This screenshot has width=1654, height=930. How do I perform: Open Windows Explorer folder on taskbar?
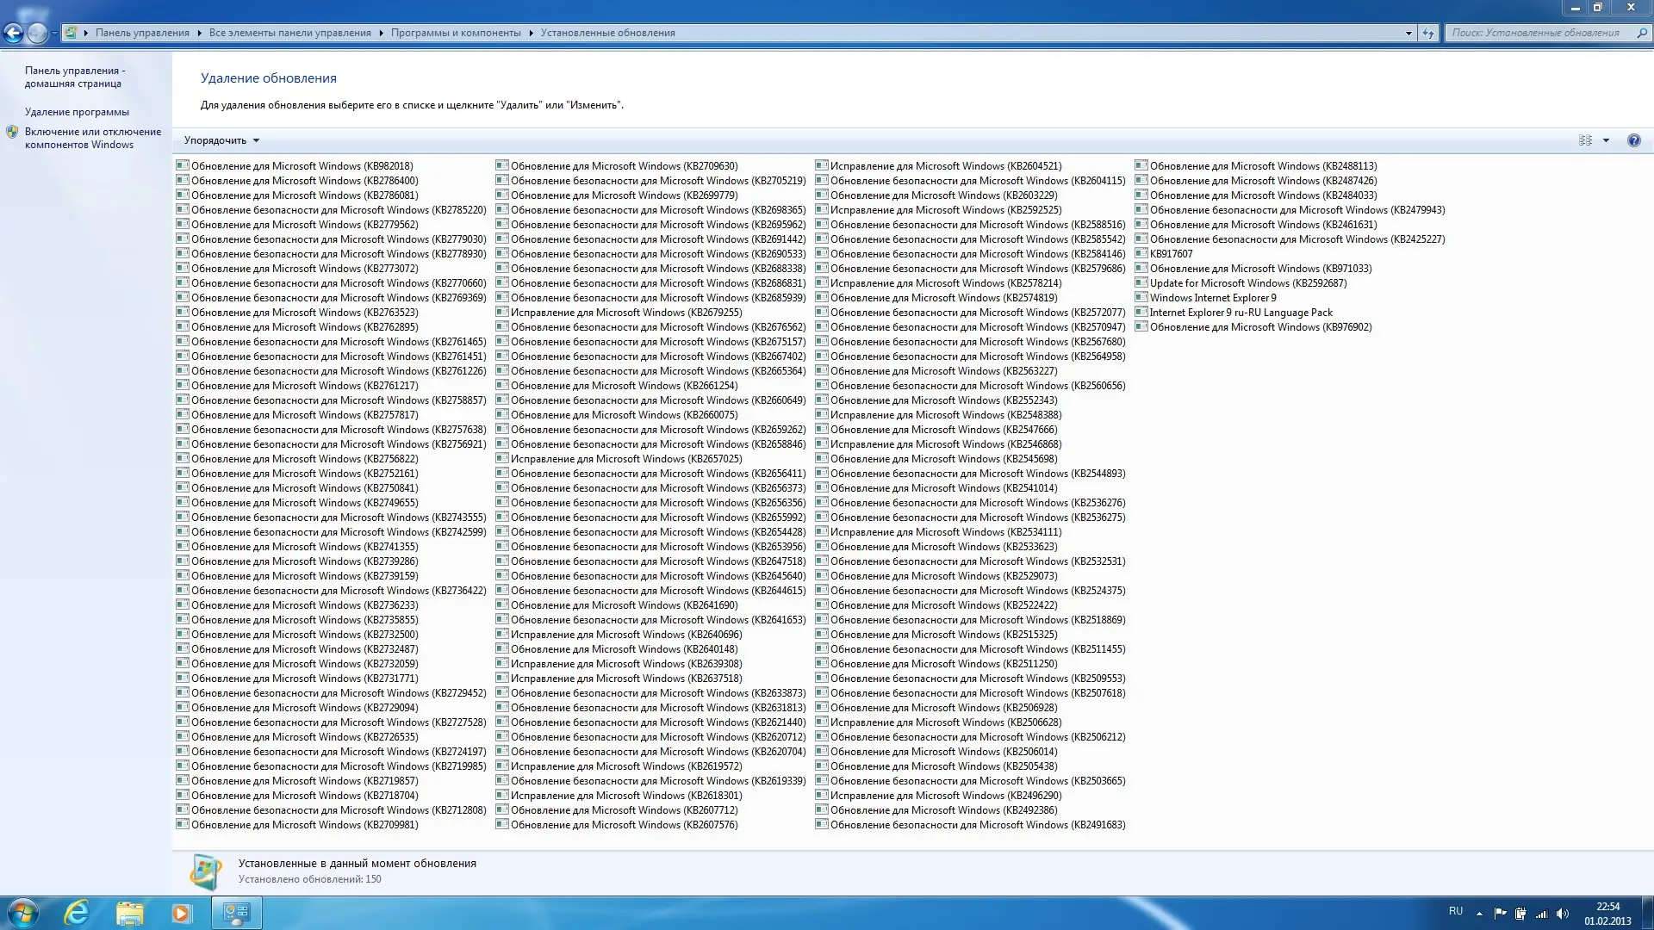[x=129, y=913]
